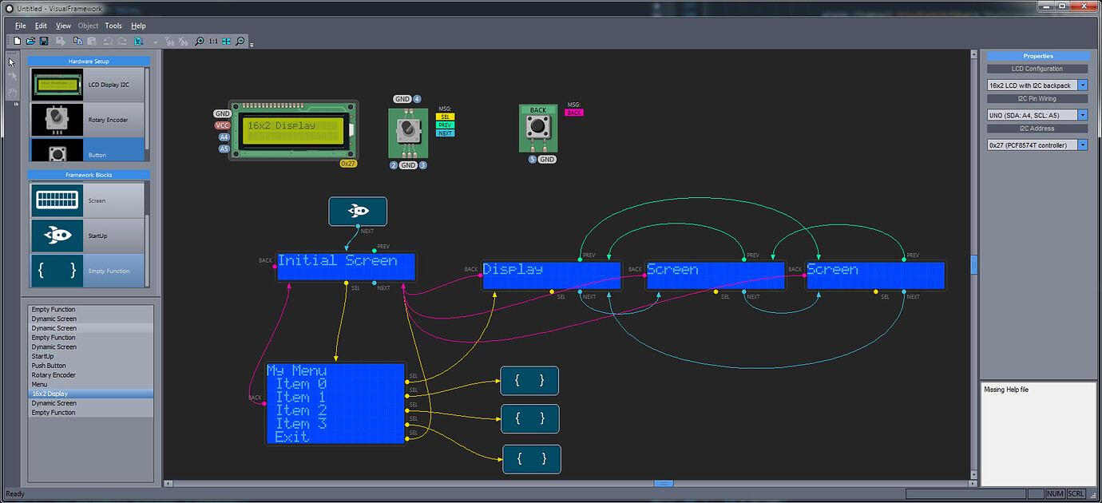Open the Object menu

tap(88, 26)
